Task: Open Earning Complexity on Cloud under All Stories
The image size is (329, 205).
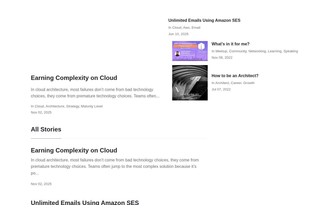Action: pyautogui.click(x=74, y=150)
